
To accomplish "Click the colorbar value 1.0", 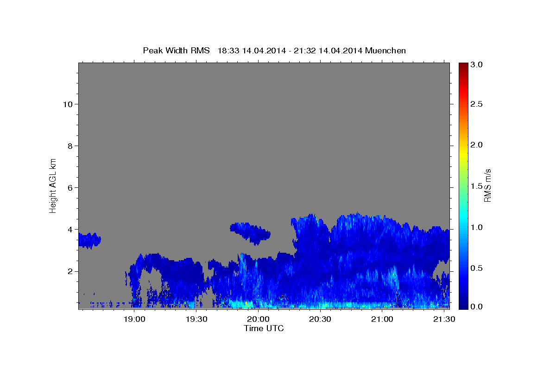I will (x=477, y=227).
